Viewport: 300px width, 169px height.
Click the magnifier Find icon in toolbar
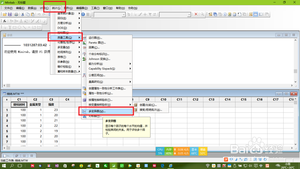(202, 14)
